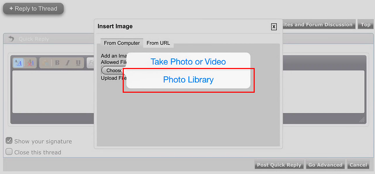The height and width of the screenshot is (174, 375).
Task: Open Go Advanced editor
Action: pyautogui.click(x=325, y=165)
